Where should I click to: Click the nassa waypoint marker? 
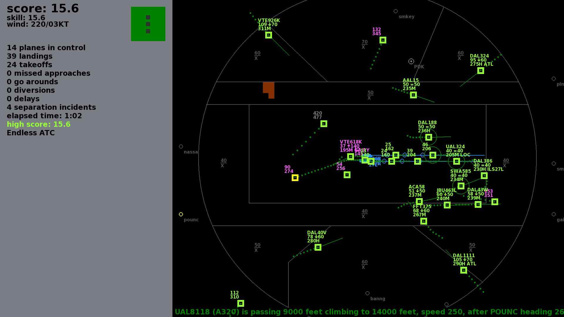click(x=181, y=146)
